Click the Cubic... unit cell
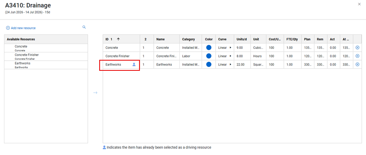This screenshot has width=366, height=155. click(x=258, y=48)
